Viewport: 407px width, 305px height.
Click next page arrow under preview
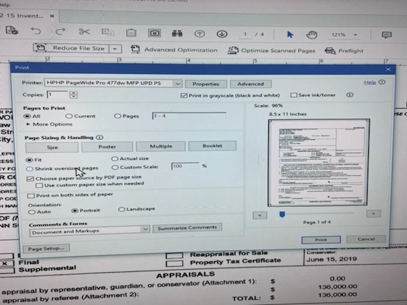[373, 213]
